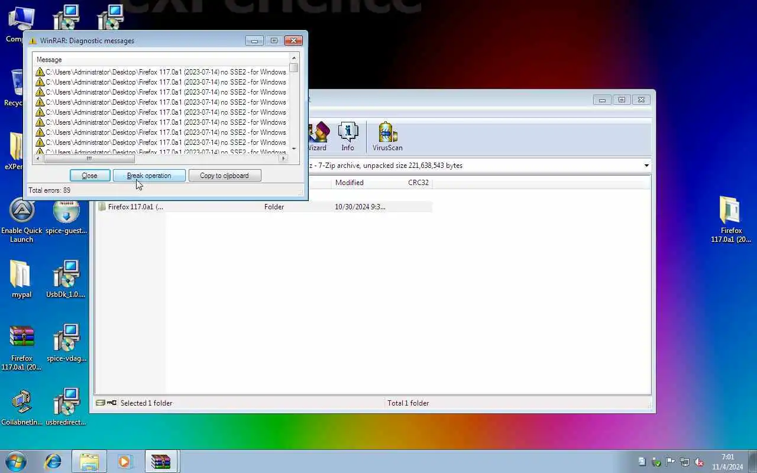757x473 pixels.
Task: Open the Windows Start menu
Action: (16, 461)
